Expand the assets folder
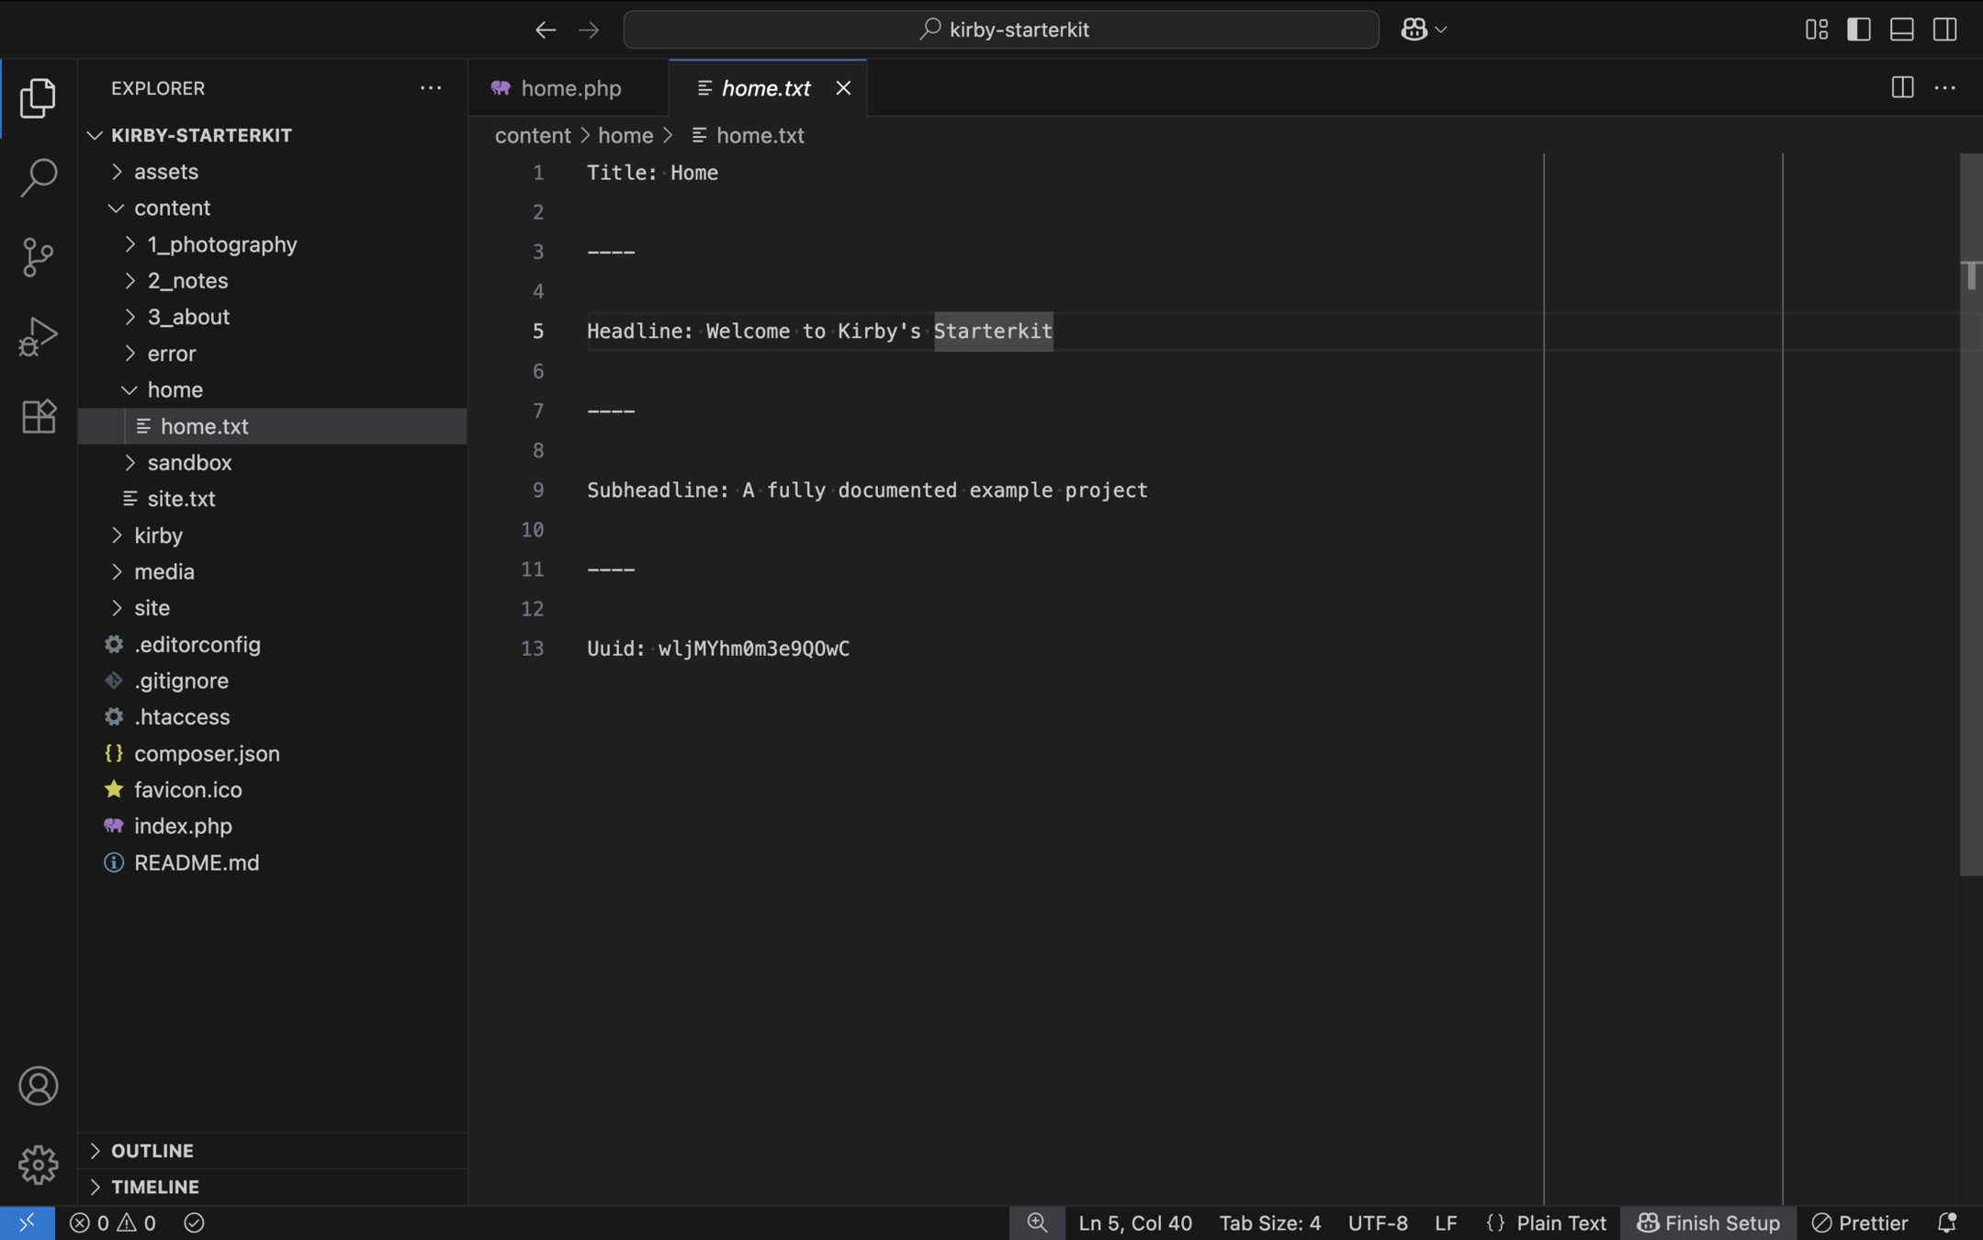The width and height of the screenshot is (1983, 1240). [x=165, y=172]
